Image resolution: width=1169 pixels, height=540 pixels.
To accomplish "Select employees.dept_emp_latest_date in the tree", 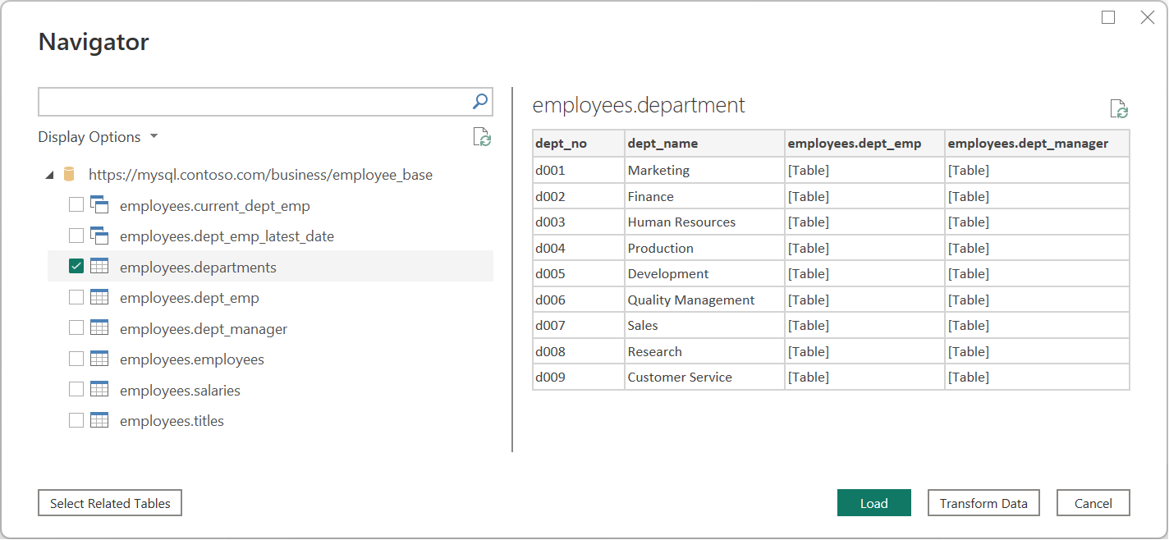I will 227,236.
